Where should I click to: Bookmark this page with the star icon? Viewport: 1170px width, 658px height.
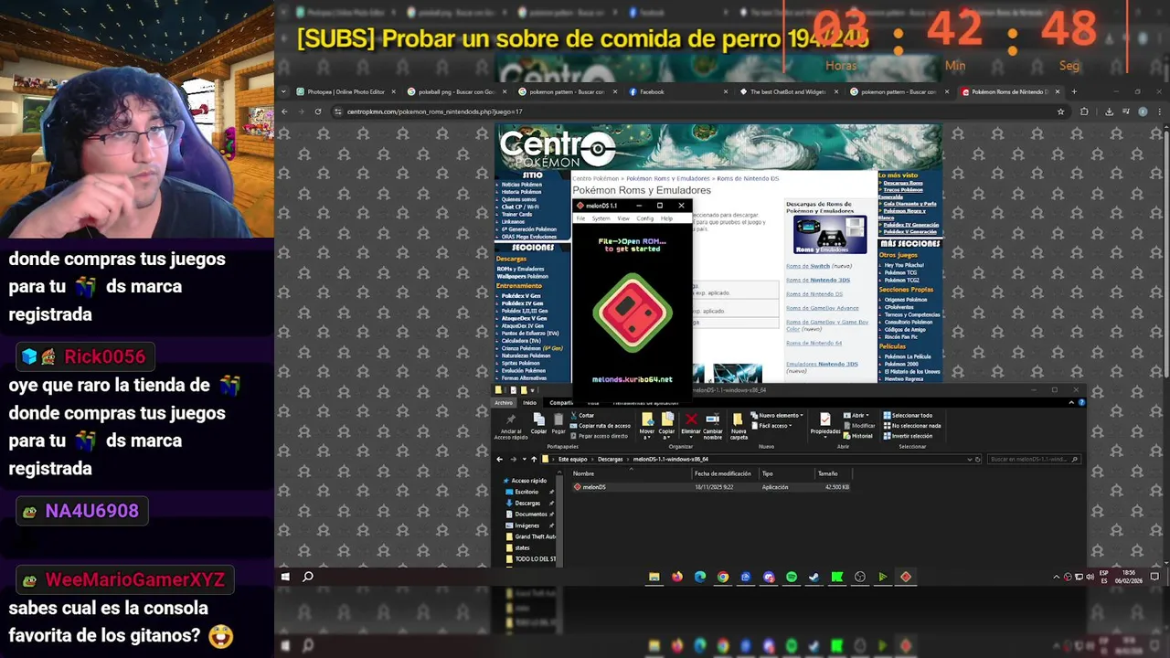click(1060, 111)
